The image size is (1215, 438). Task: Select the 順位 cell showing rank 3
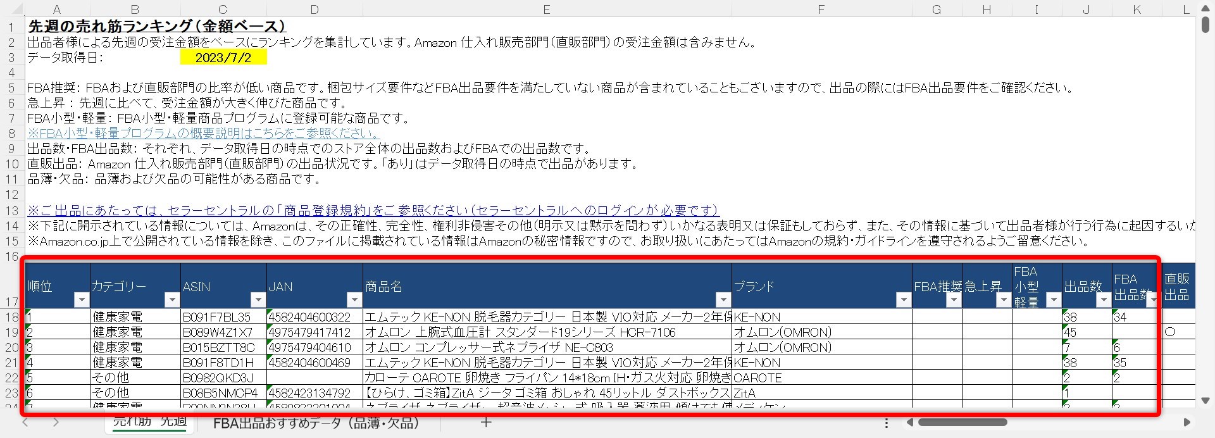[58, 347]
